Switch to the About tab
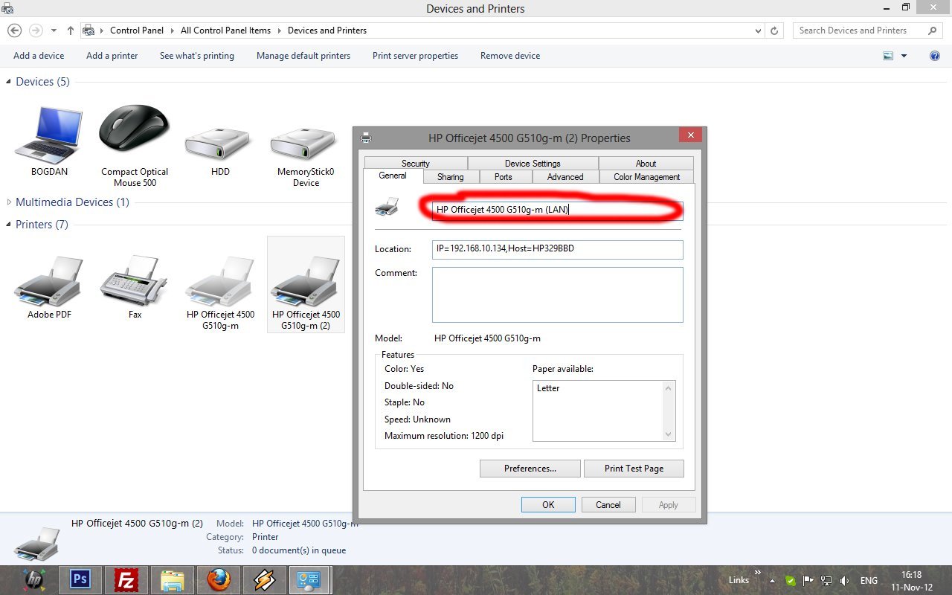The height and width of the screenshot is (595, 952). point(646,163)
